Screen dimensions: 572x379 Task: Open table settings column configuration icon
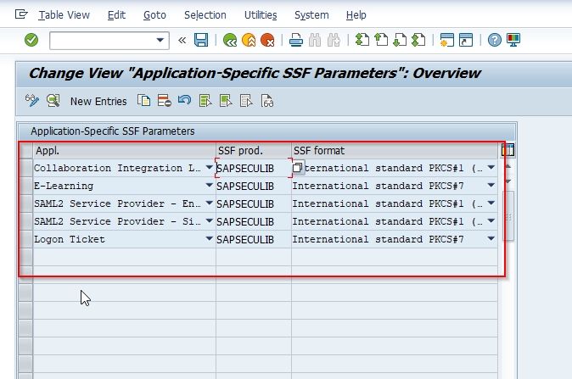click(x=508, y=150)
